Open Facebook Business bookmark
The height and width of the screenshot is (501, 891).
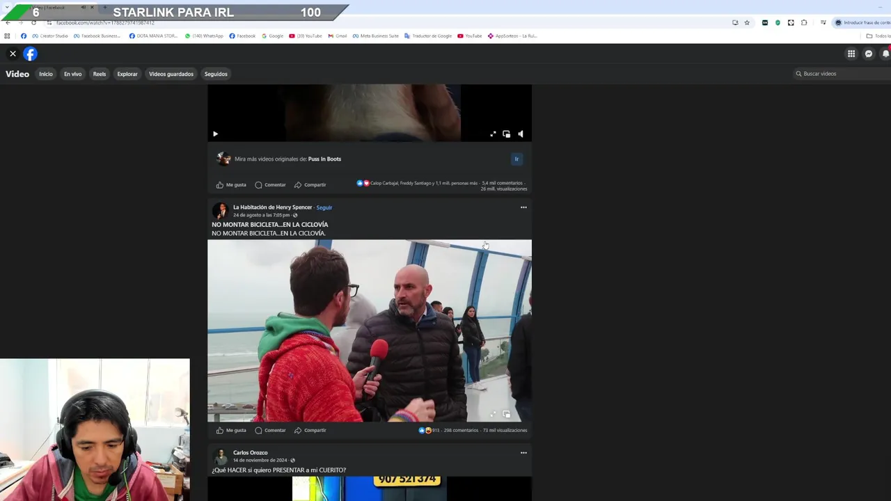[x=97, y=36]
